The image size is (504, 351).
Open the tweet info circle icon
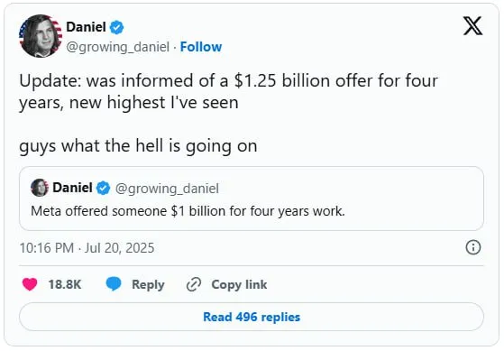[473, 248]
